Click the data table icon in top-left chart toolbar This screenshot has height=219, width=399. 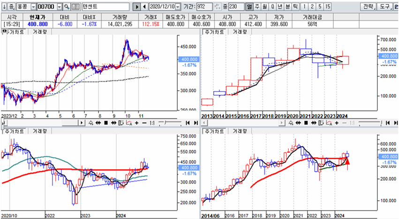[x=121, y=123]
